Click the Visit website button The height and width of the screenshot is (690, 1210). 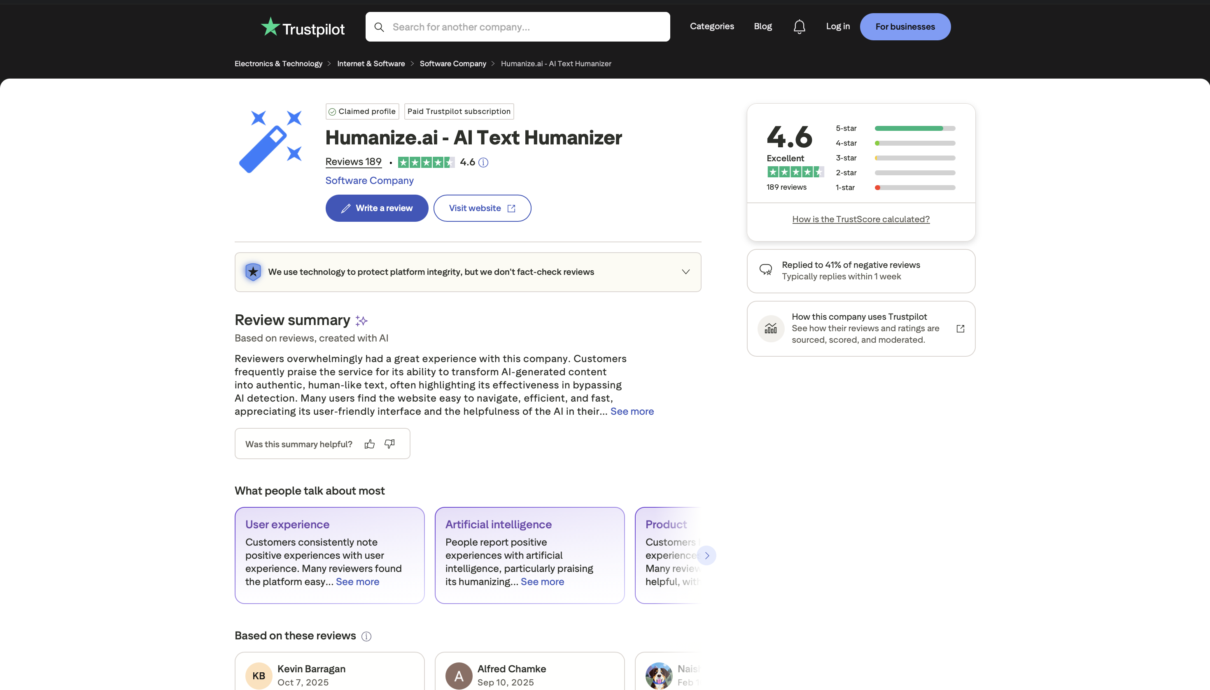[482, 207]
